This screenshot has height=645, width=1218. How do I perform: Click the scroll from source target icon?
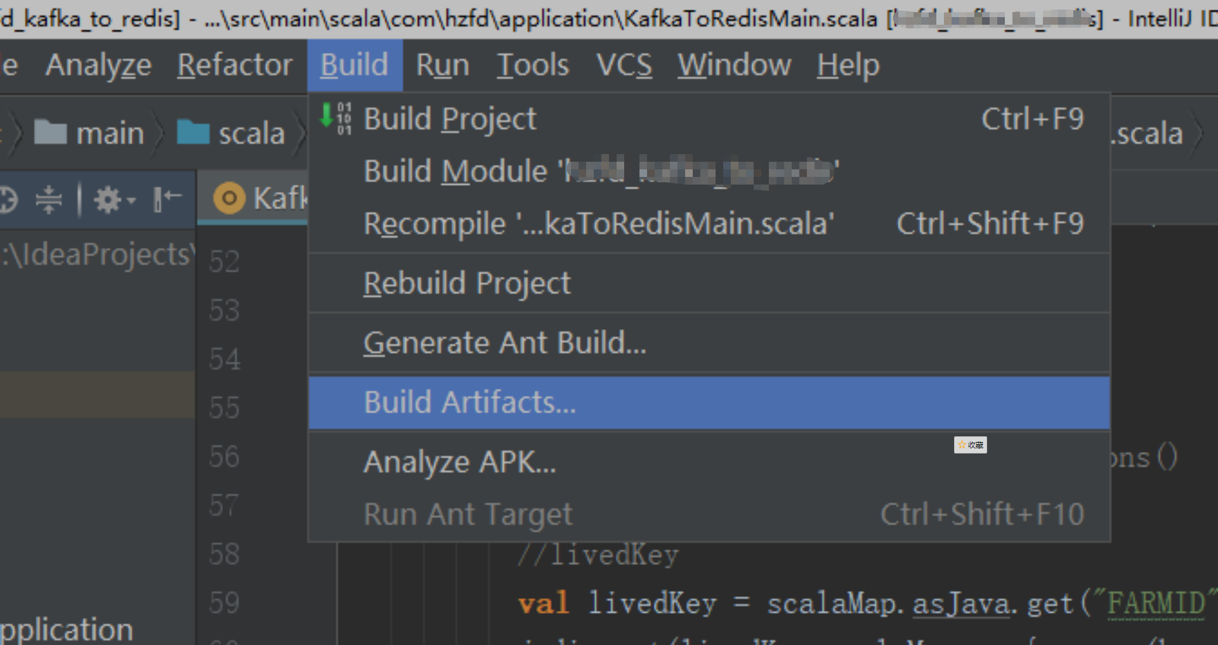[9, 200]
